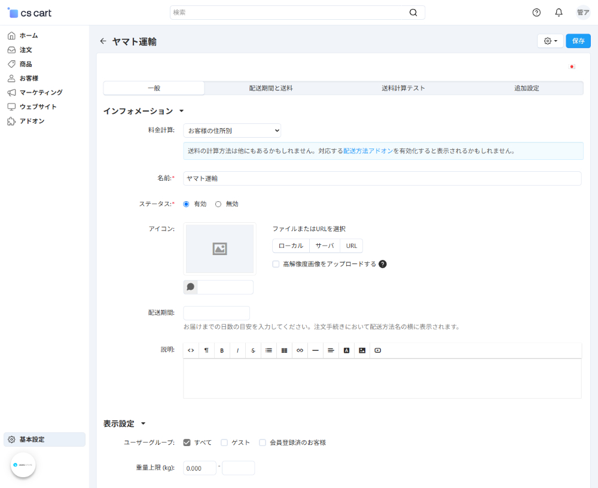The height and width of the screenshot is (488, 598).
Task: Open the notifications bell icon
Action: (559, 12)
